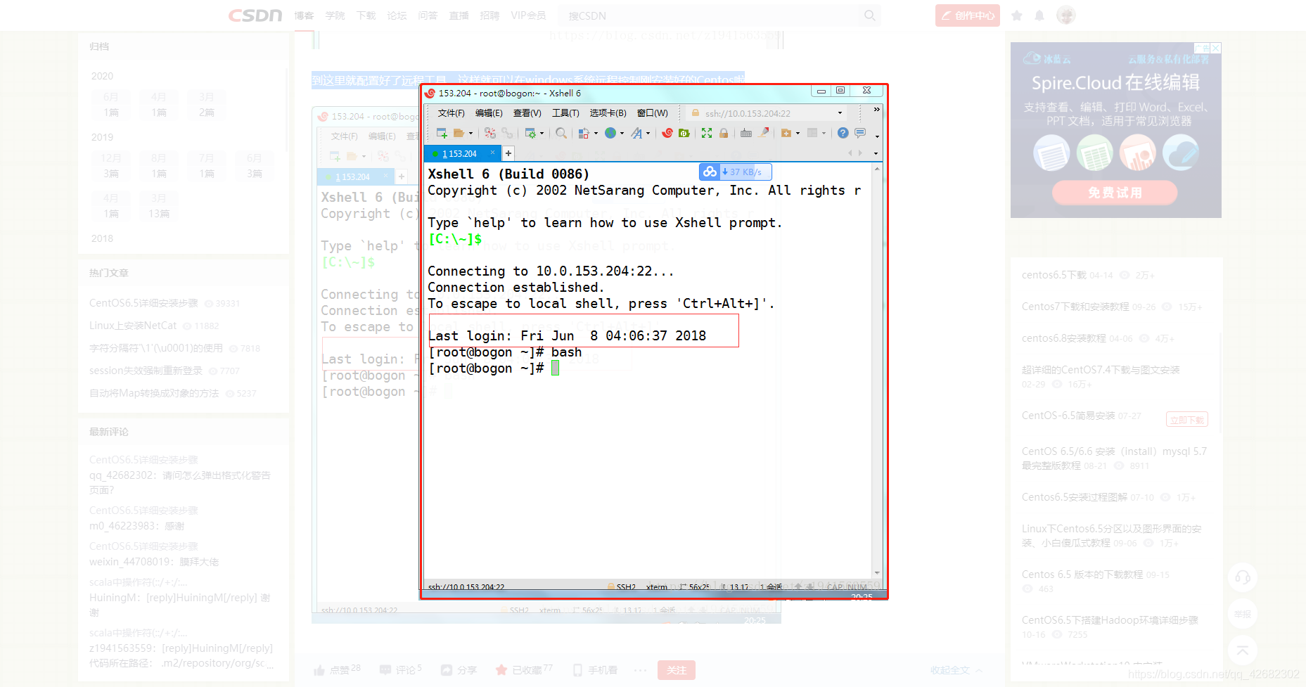Click the ssh address input field
The image size is (1306, 687).
(767, 113)
